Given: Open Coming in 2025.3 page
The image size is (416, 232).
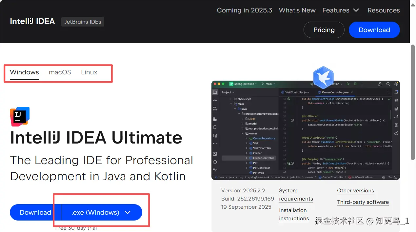Looking at the screenshot, I should (x=245, y=10).
